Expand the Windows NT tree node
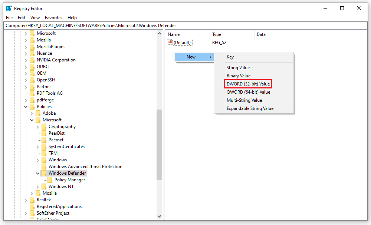 click(x=37, y=187)
